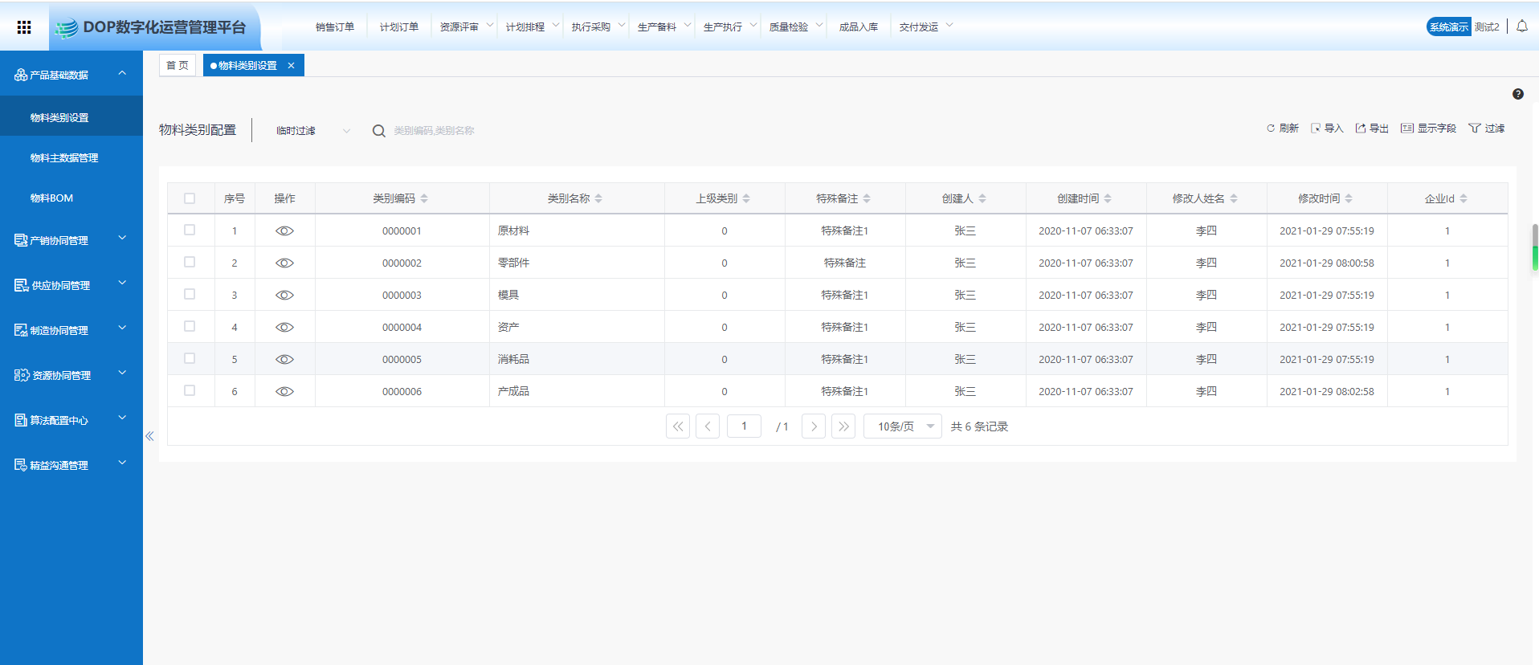1539x665 pixels.
Task: Check the row 6 产成品 checkbox
Action: click(190, 390)
